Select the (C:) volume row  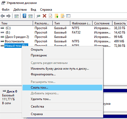coord(63,28)
